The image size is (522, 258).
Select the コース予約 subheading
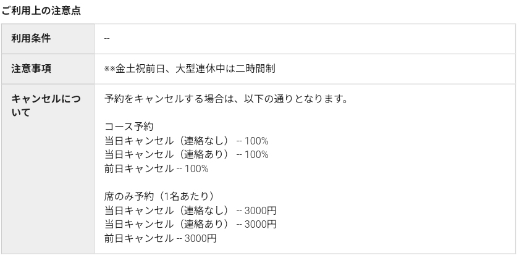pos(128,127)
